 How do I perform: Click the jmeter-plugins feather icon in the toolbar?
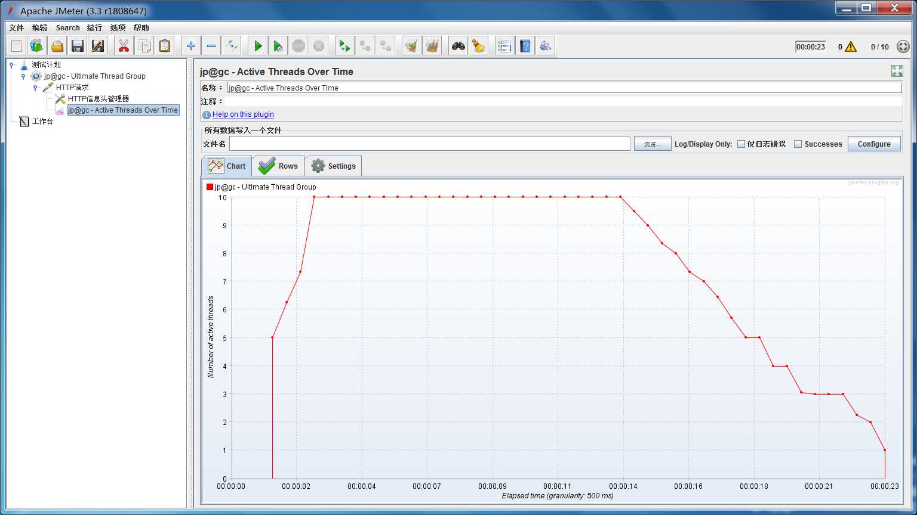click(545, 46)
